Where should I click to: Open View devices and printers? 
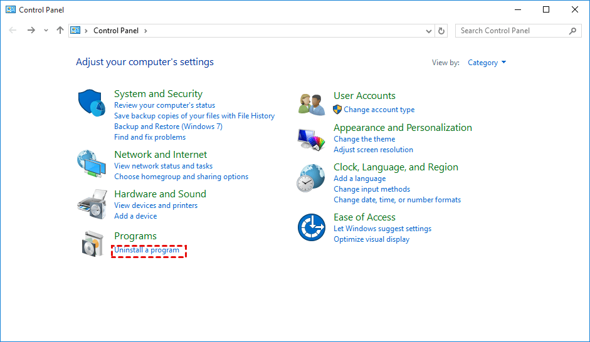point(156,205)
